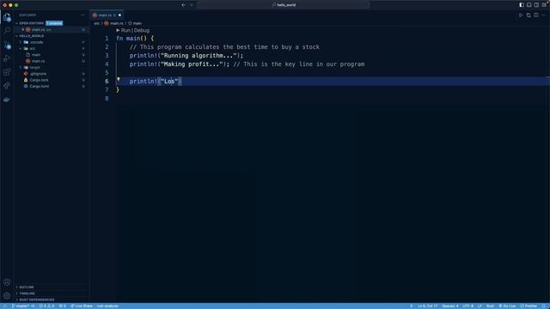Select Rust language mode in status bar

[490, 306]
